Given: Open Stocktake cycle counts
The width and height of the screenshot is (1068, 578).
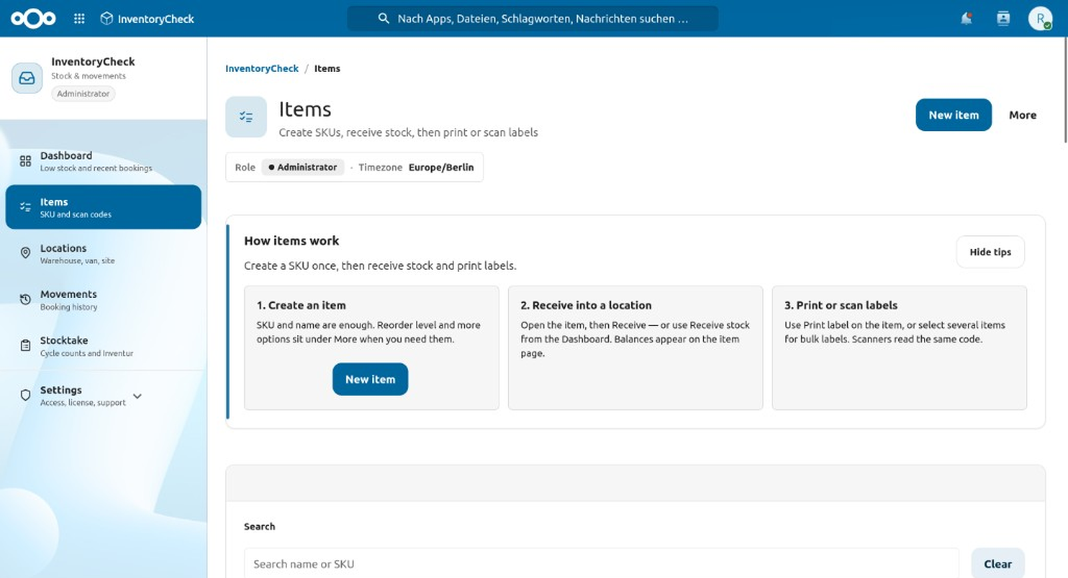Looking at the screenshot, I should pos(103,345).
